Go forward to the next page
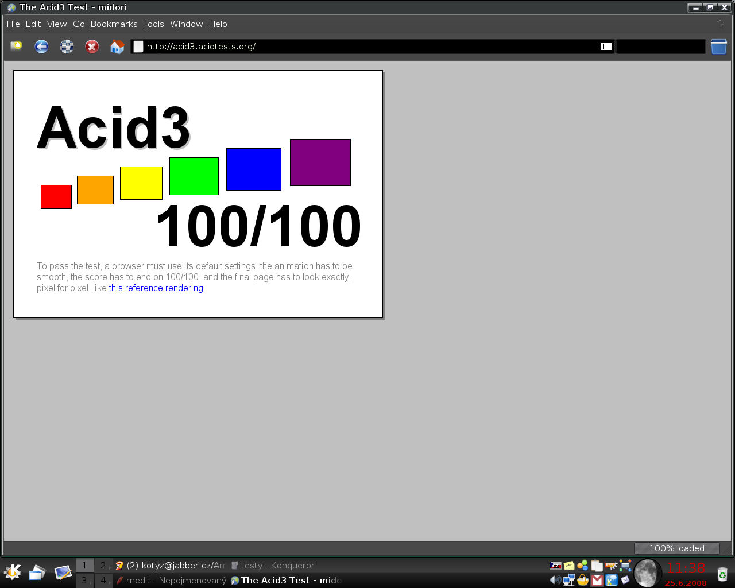 [67, 47]
